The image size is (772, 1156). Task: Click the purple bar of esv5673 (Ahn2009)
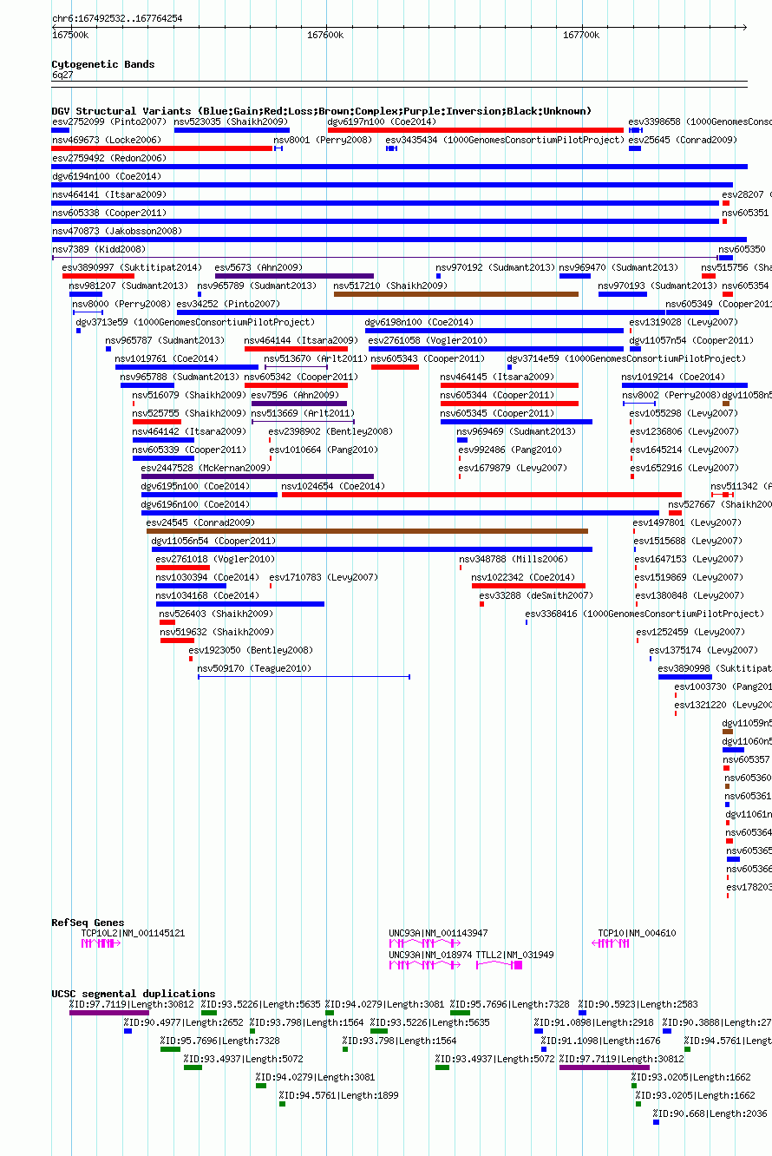(294, 276)
